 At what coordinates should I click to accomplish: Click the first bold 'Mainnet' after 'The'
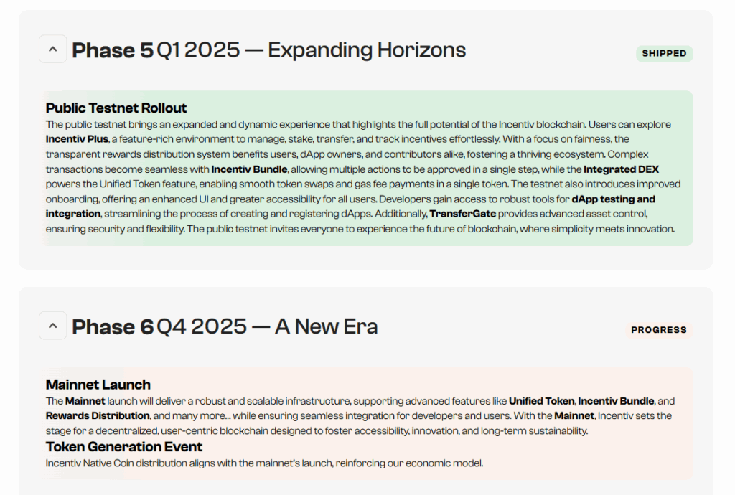click(x=85, y=401)
